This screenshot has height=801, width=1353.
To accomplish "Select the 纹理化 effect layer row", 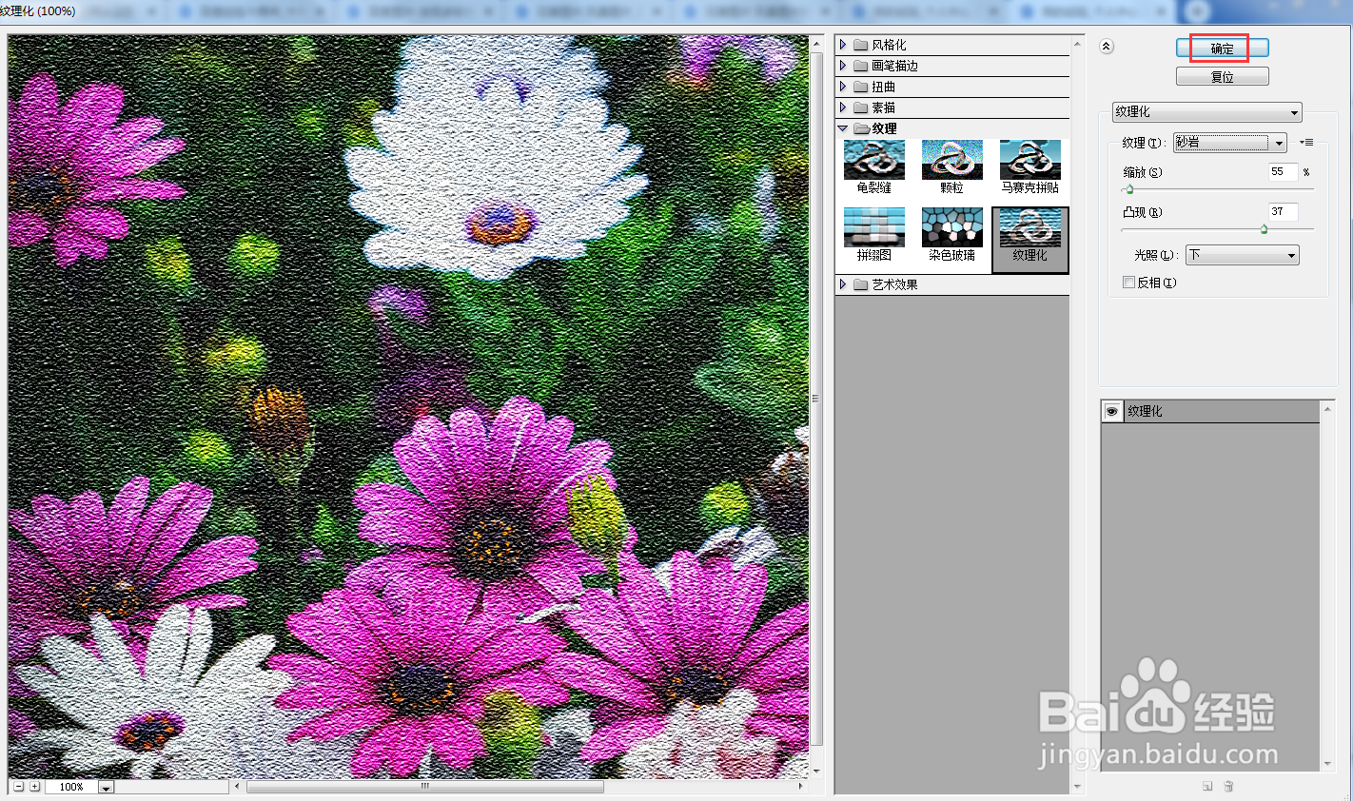I will (1210, 411).
